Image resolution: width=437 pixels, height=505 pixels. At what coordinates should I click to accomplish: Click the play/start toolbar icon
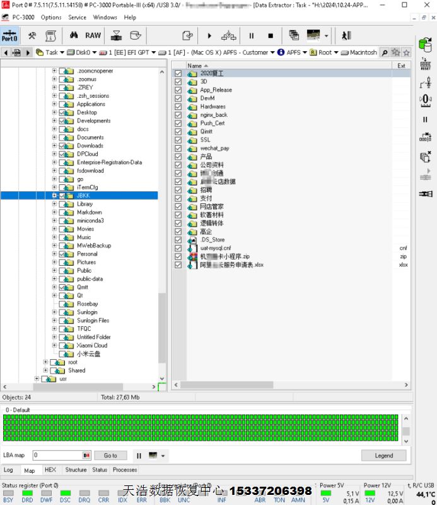tap(209, 36)
